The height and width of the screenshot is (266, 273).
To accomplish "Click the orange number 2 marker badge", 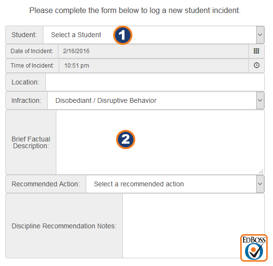I will point(126,140).
